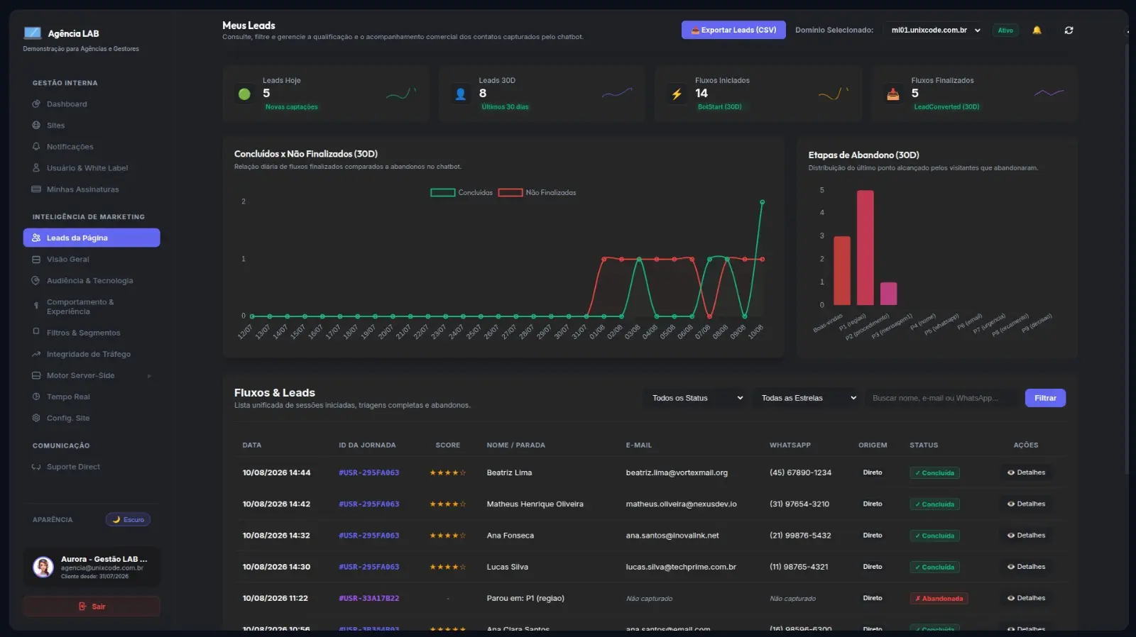The height and width of the screenshot is (637, 1136).
Task: Click the notification bell icon
Action: (1037, 31)
